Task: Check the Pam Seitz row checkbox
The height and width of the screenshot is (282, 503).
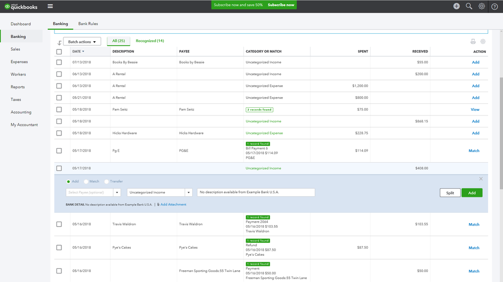Action: (x=59, y=109)
